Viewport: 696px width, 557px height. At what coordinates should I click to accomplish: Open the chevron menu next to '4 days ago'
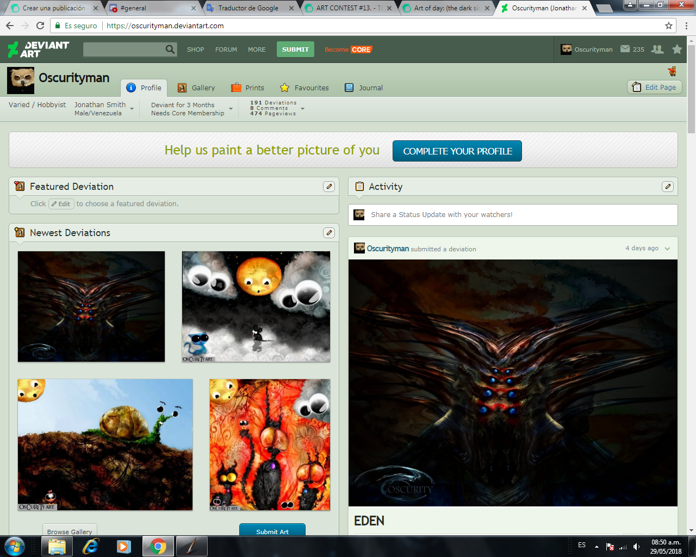[667, 249]
